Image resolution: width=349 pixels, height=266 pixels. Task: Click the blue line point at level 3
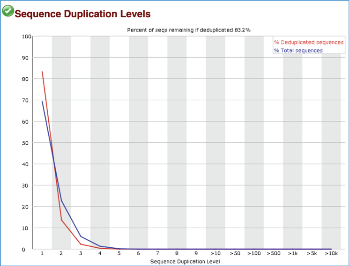[81, 236]
